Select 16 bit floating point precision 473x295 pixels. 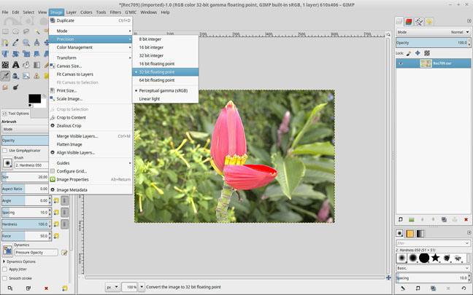tap(165, 64)
